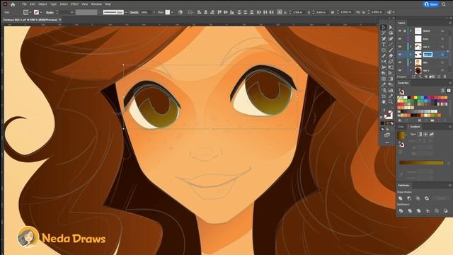Hide the Hair 1 layer
Viewport: 453px width, 255px height.
(x=400, y=70)
